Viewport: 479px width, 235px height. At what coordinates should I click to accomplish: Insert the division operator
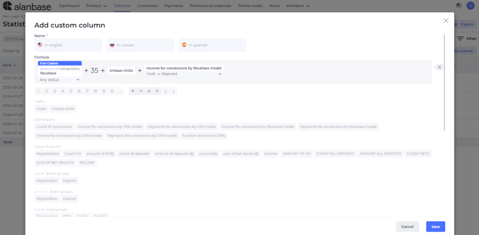coord(157,91)
